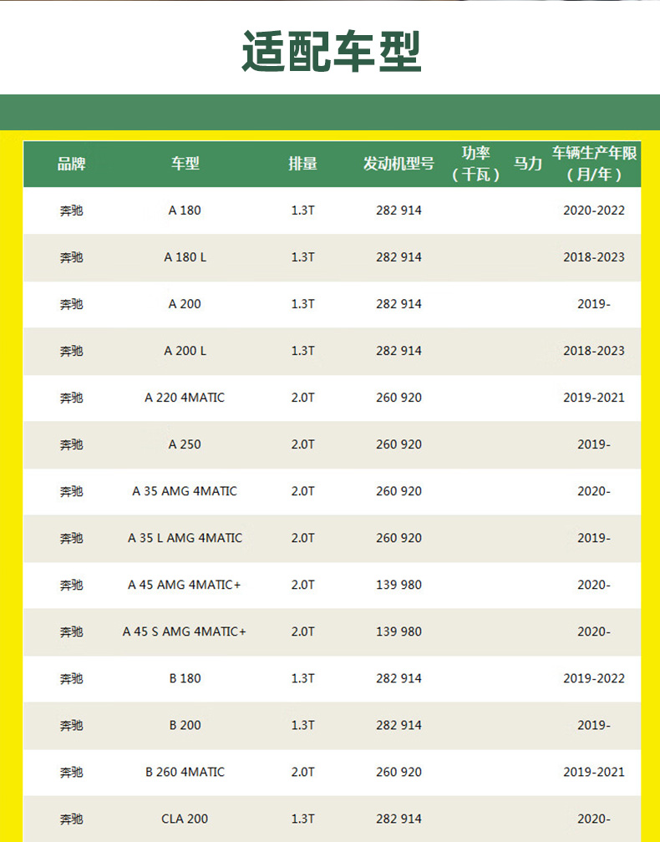Click the A 180 L model cell
660x842 pixels.
[x=185, y=257]
